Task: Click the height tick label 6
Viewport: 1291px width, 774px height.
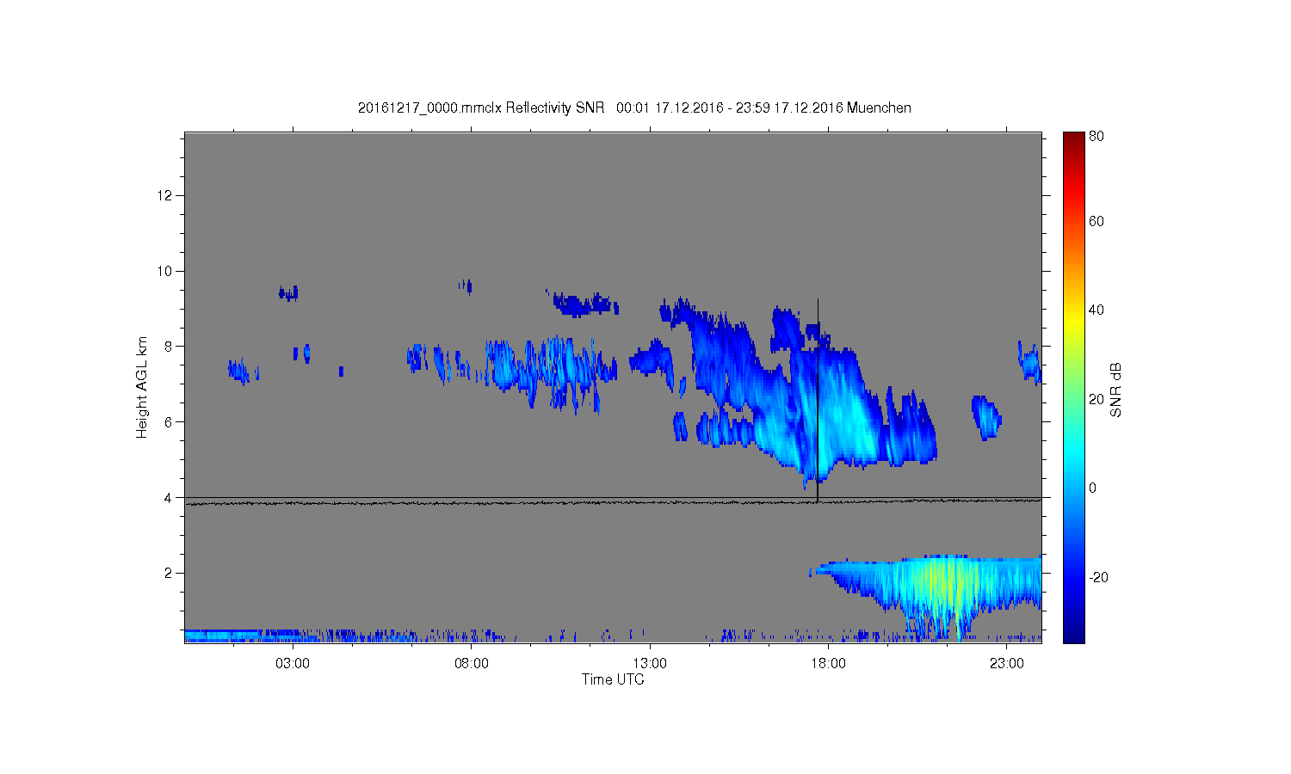Action: (x=170, y=422)
